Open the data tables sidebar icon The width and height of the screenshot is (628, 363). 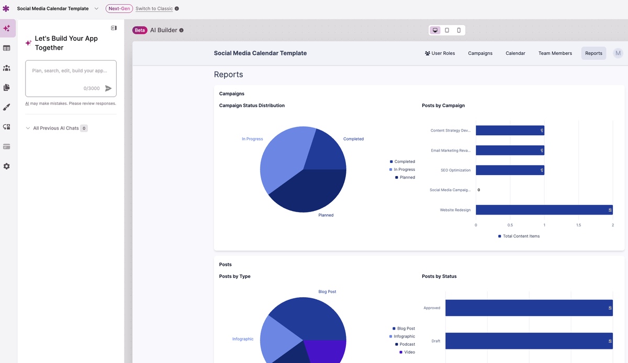pyautogui.click(x=7, y=48)
